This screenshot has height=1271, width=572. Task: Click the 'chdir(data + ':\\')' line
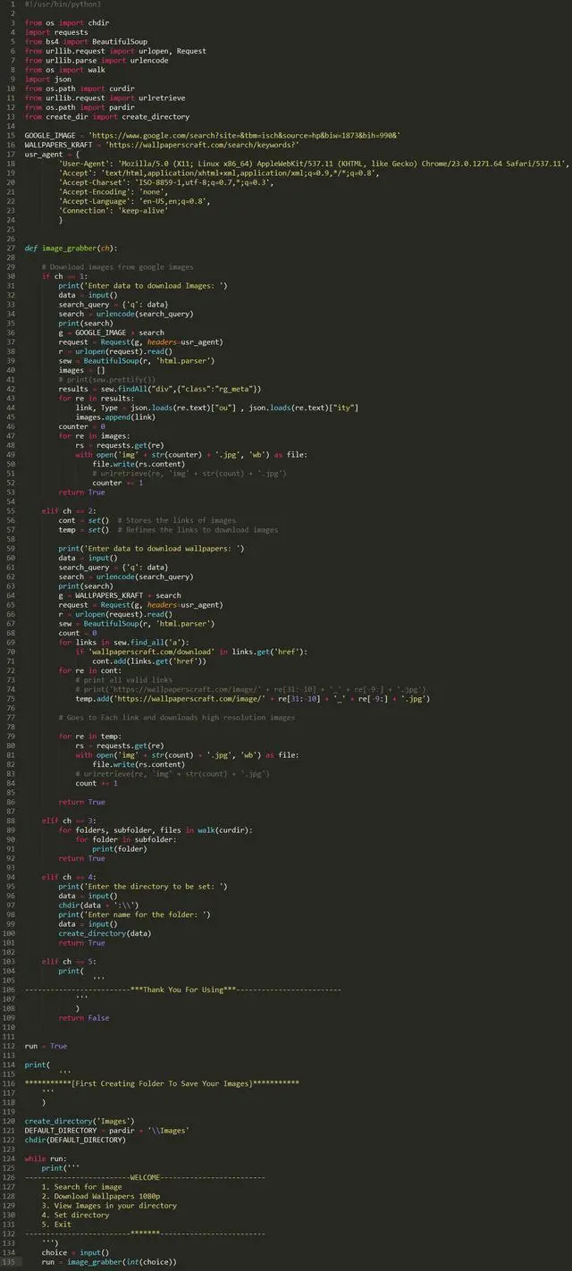coord(98,905)
